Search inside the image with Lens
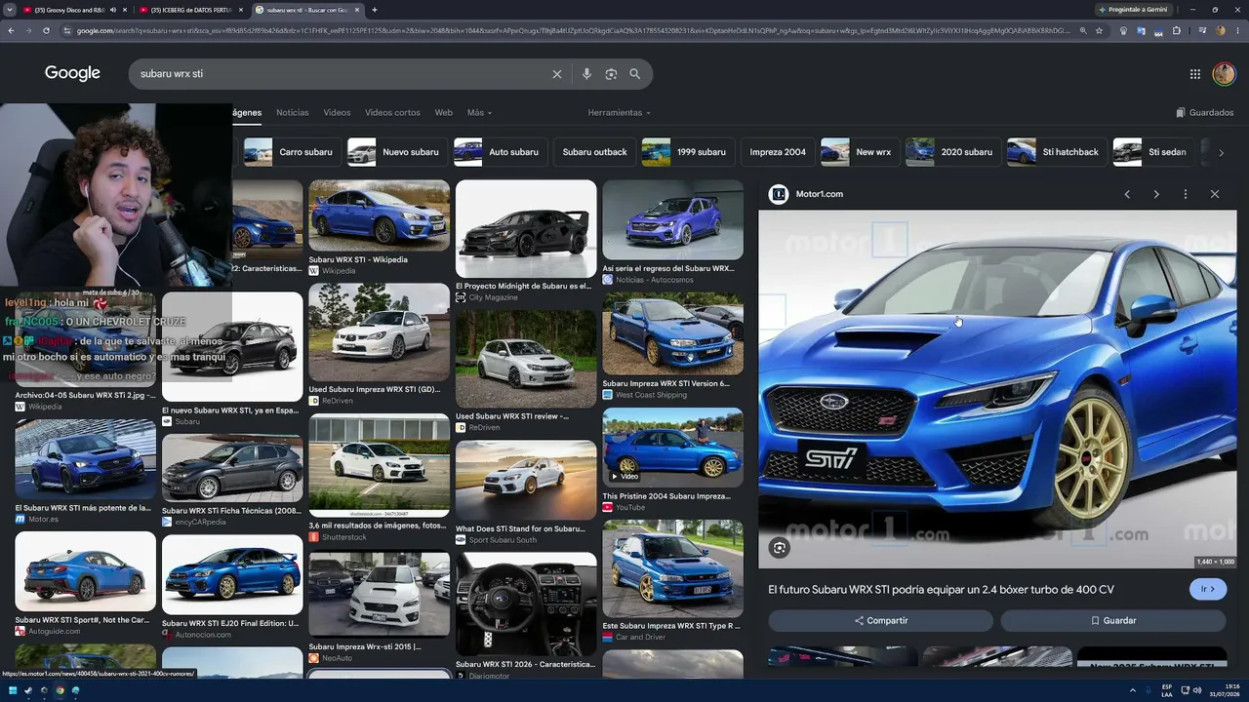1249x702 pixels. (x=779, y=548)
